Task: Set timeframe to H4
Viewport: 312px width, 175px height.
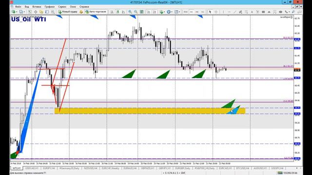Action: [x=197, y=12]
